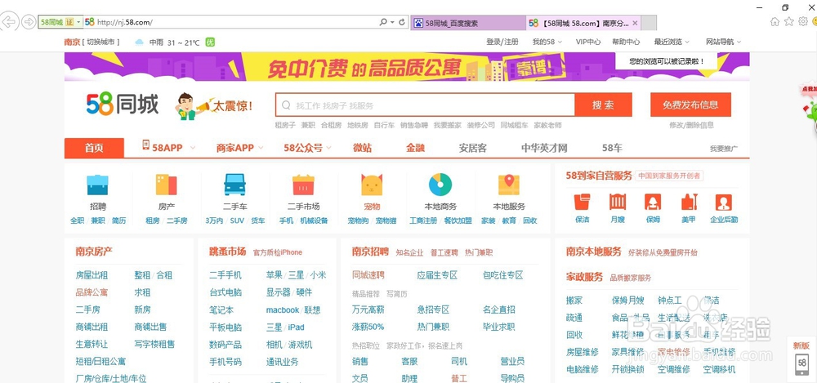Expand the 我的58 dropdown
Image resolution: width=817 pixels, height=383 pixels.
(547, 42)
